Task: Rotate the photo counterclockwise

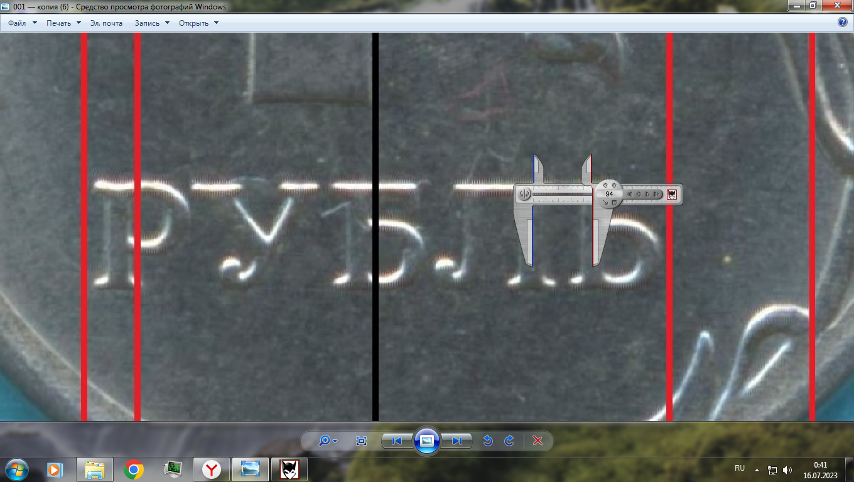Action: [488, 441]
